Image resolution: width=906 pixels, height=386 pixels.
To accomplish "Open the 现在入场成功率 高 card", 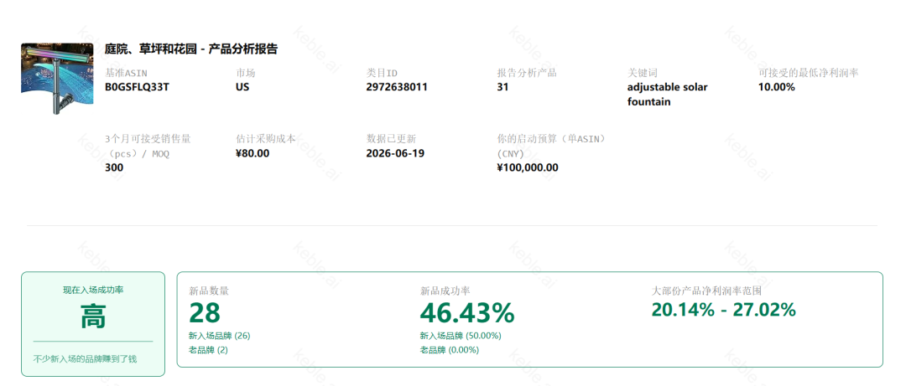I will 93,324.
